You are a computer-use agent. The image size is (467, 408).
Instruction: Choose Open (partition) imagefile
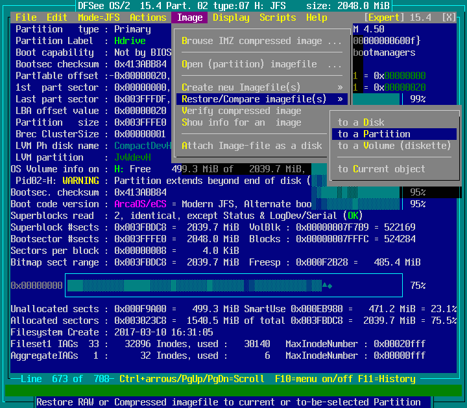tap(261, 64)
